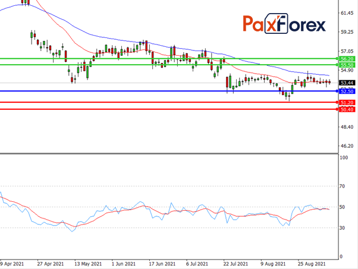The height and width of the screenshot is (269, 358).
Task: Click the 17 Jun 2021 date label
Action: click(162, 264)
